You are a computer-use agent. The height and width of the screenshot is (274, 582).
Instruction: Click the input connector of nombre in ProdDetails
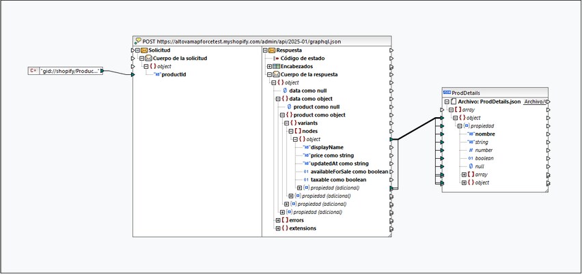coord(443,134)
